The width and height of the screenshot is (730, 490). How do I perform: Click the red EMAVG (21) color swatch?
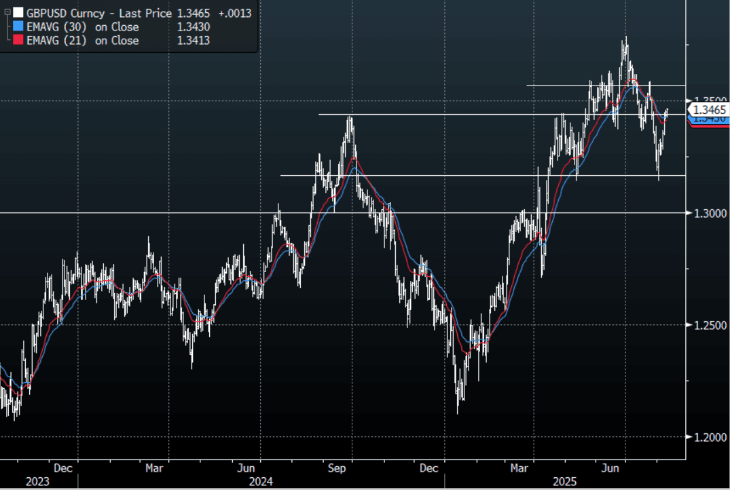(x=18, y=39)
